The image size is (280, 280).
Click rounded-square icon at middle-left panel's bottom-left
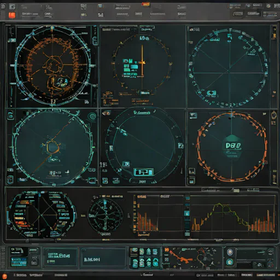pyautogui.click(x=10, y=179)
